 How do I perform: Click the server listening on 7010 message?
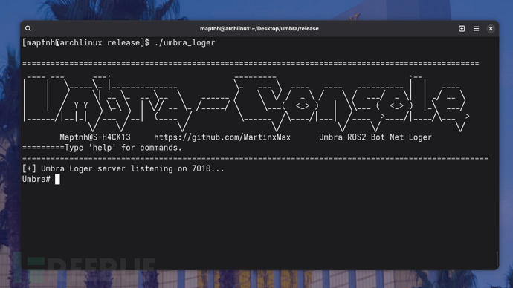(x=123, y=168)
